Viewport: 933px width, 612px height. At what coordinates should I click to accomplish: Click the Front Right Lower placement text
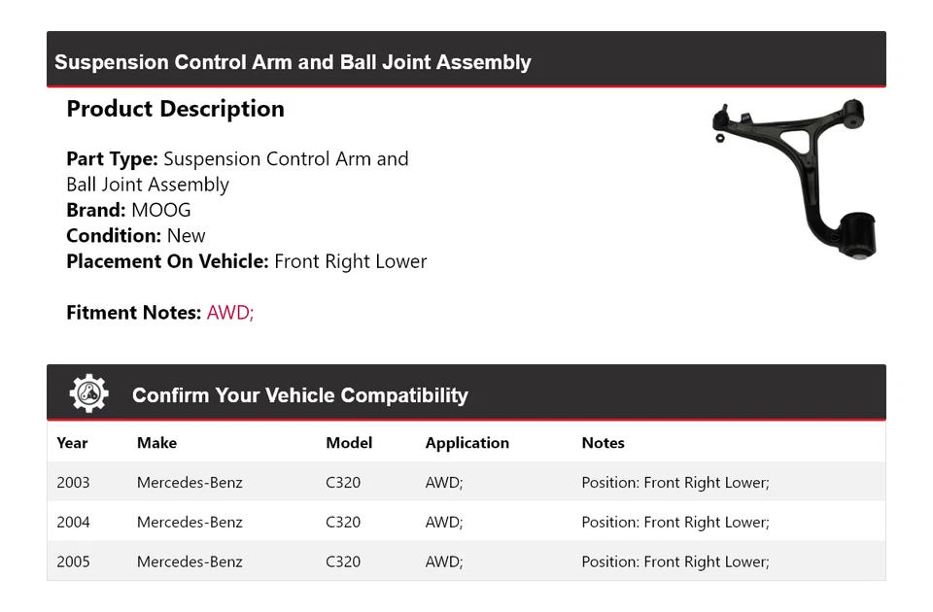pyautogui.click(x=350, y=261)
